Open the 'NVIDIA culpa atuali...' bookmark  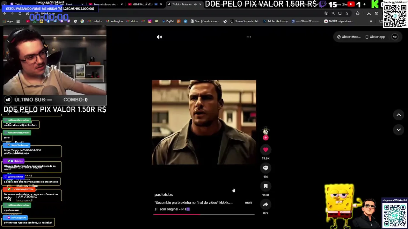click(x=338, y=21)
